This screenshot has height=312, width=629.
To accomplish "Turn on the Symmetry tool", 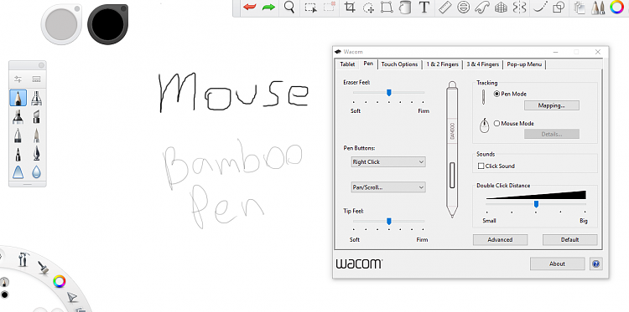I will (519, 8).
